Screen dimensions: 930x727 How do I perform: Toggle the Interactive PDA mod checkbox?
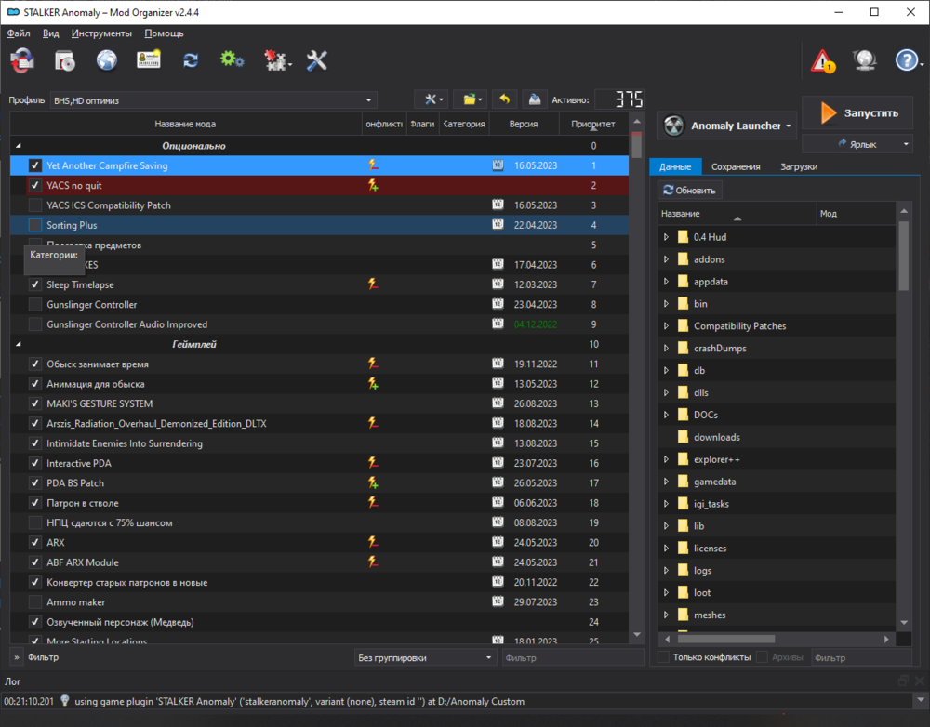35,463
